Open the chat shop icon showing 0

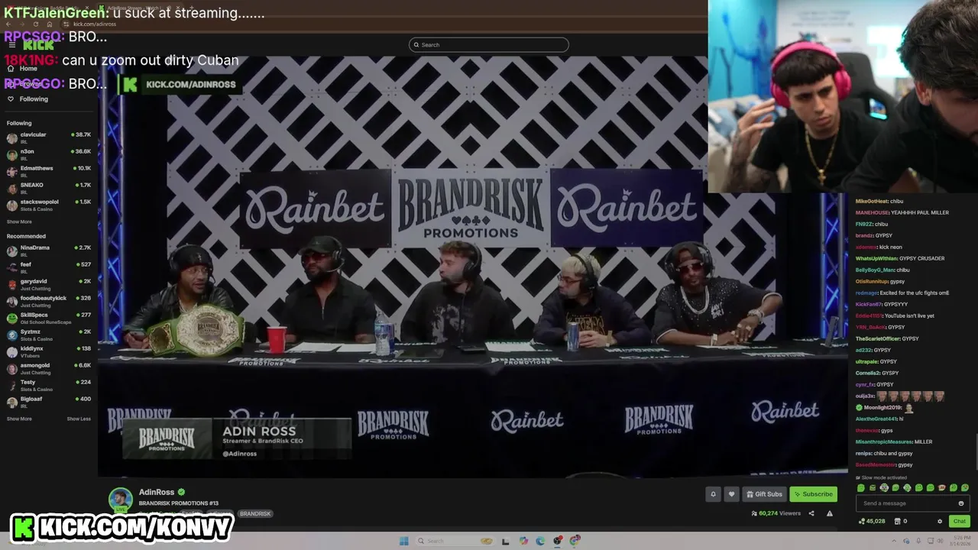click(x=901, y=521)
